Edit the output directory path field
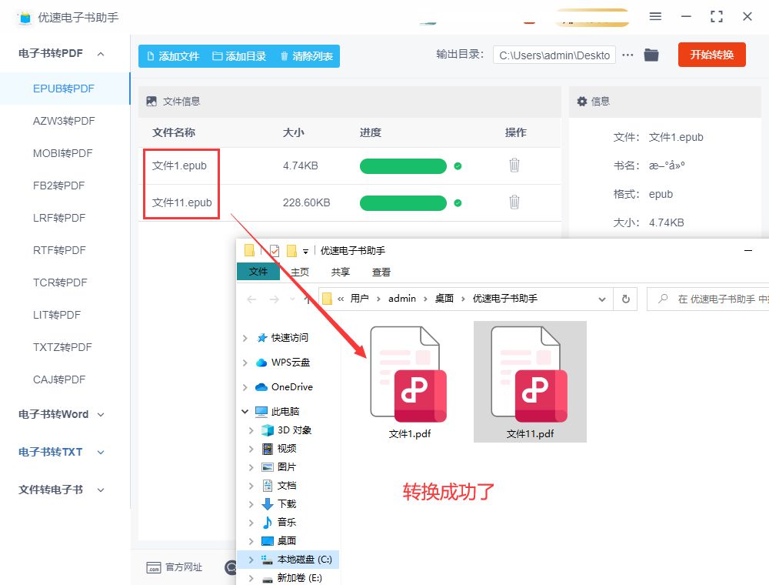 click(554, 55)
